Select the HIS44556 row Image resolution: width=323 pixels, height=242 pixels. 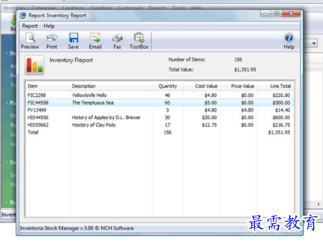coord(159,117)
